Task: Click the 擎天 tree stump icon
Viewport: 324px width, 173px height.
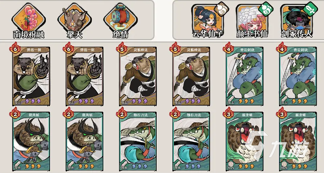Action: (75, 18)
